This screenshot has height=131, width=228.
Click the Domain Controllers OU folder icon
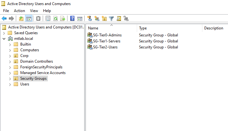click(x=16, y=61)
